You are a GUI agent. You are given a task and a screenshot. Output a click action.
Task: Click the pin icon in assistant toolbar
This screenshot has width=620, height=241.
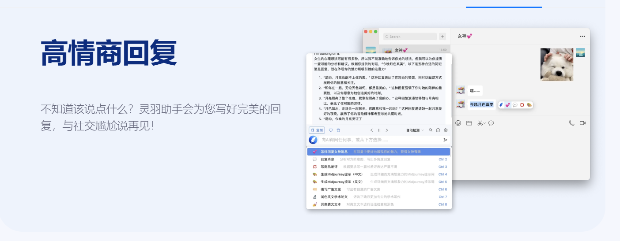point(431,130)
